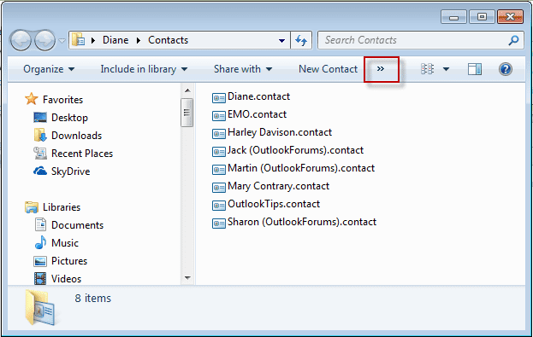Click the Back navigation arrow

click(21, 40)
